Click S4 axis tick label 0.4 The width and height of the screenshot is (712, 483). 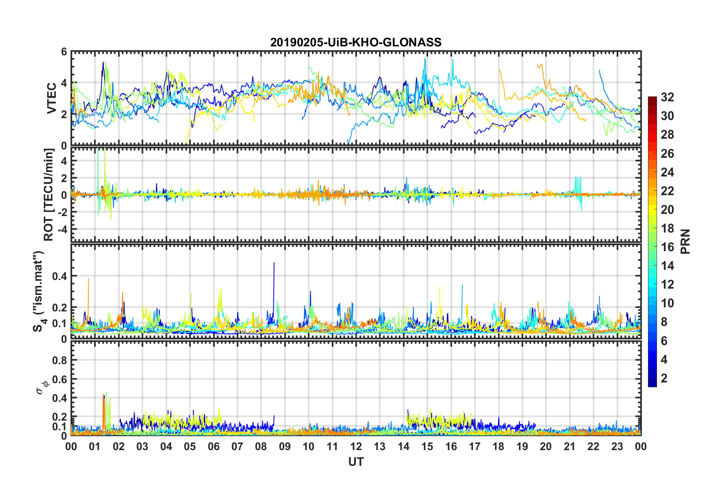click(60, 276)
